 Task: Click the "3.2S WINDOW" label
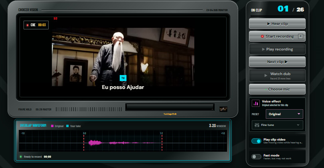click(217, 126)
